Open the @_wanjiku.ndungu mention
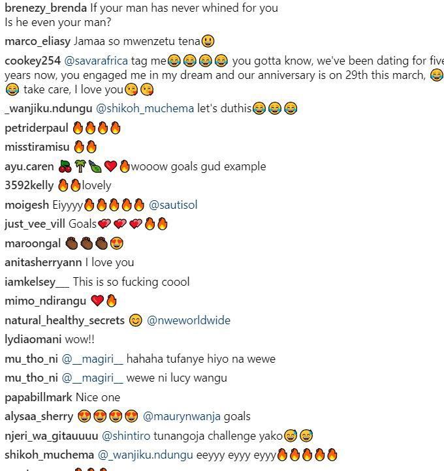This screenshot has height=471, width=444. coord(146,455)
